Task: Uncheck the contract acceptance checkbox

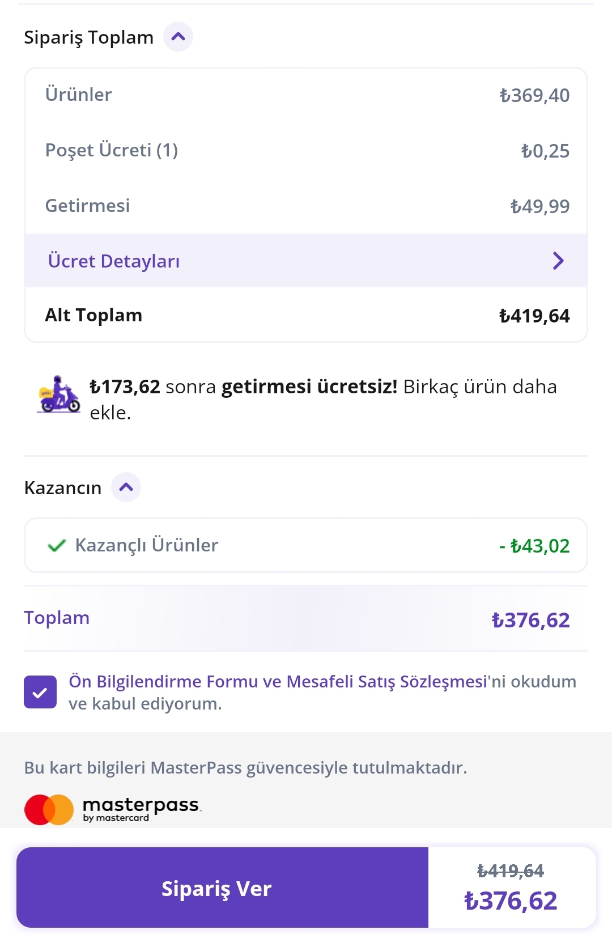Action: click(x=40, y=692)
